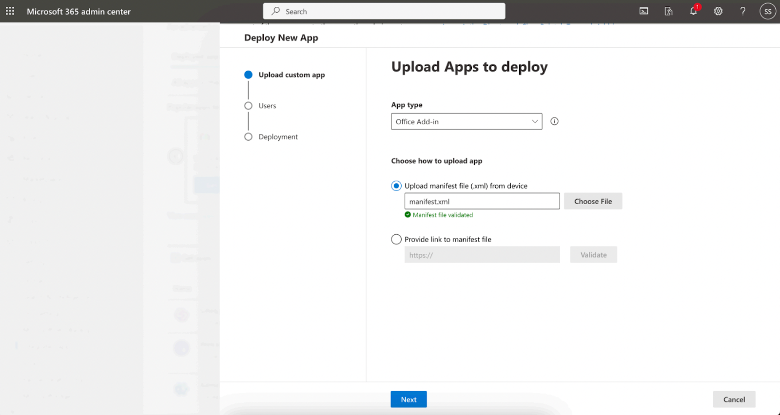Open the app launcher waffle icon
This screenshot has height=415, width=780.
(10, 11)
